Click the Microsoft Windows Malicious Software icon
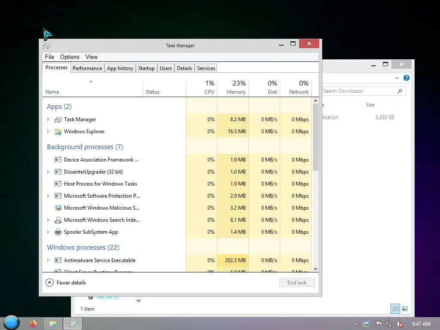 pos(58,208)
